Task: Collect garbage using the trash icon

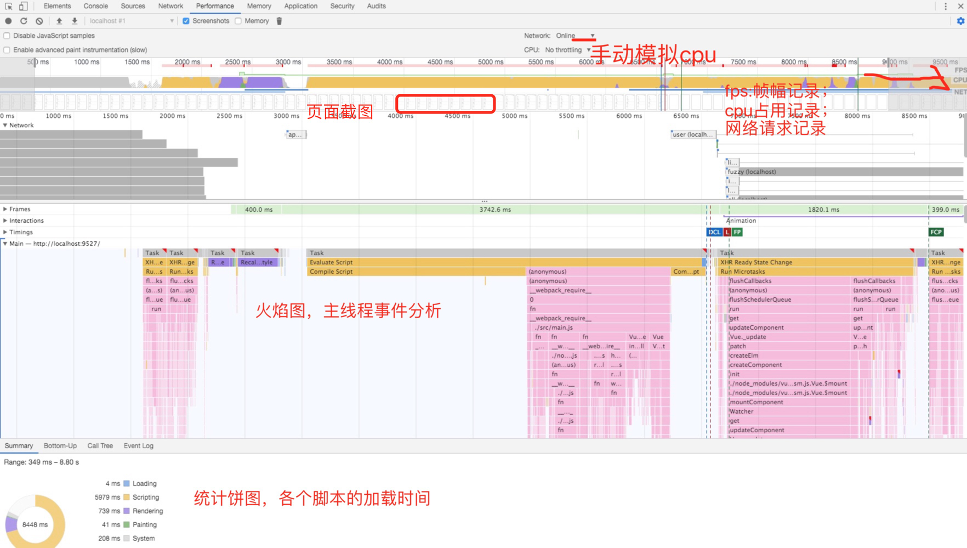Action: click(x=279, y=21)
